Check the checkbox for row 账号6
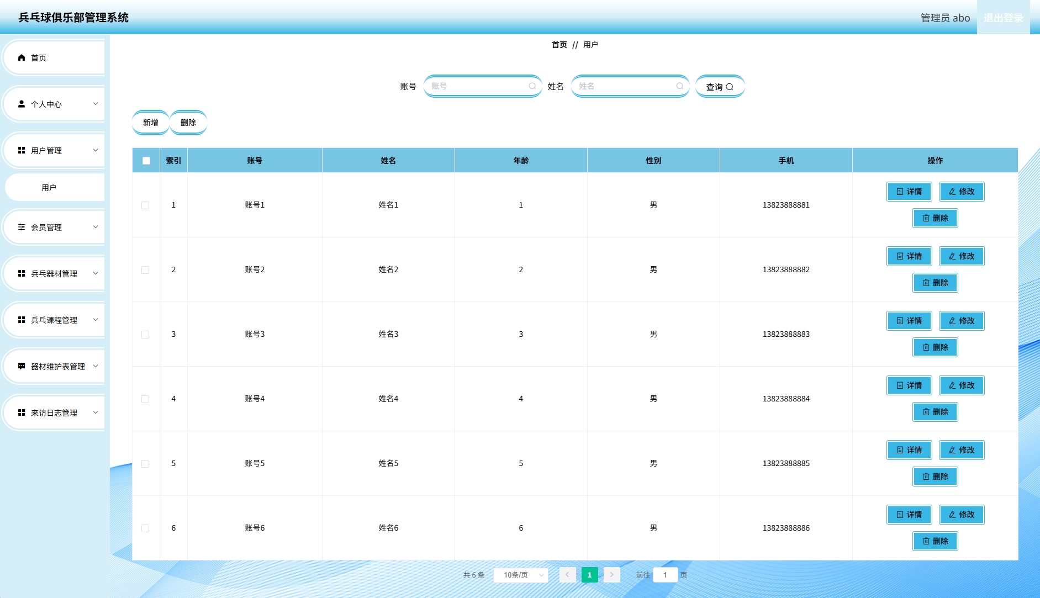 tap(145, 528)
